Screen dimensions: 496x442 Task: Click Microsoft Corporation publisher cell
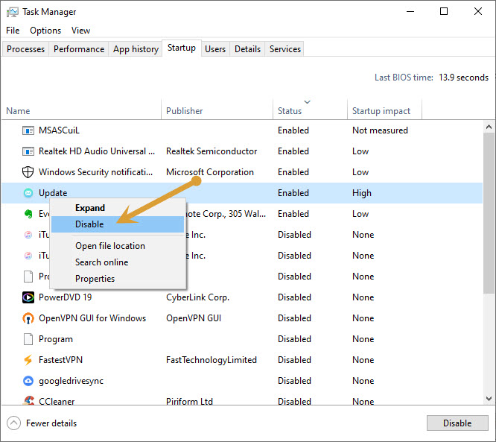210,172
